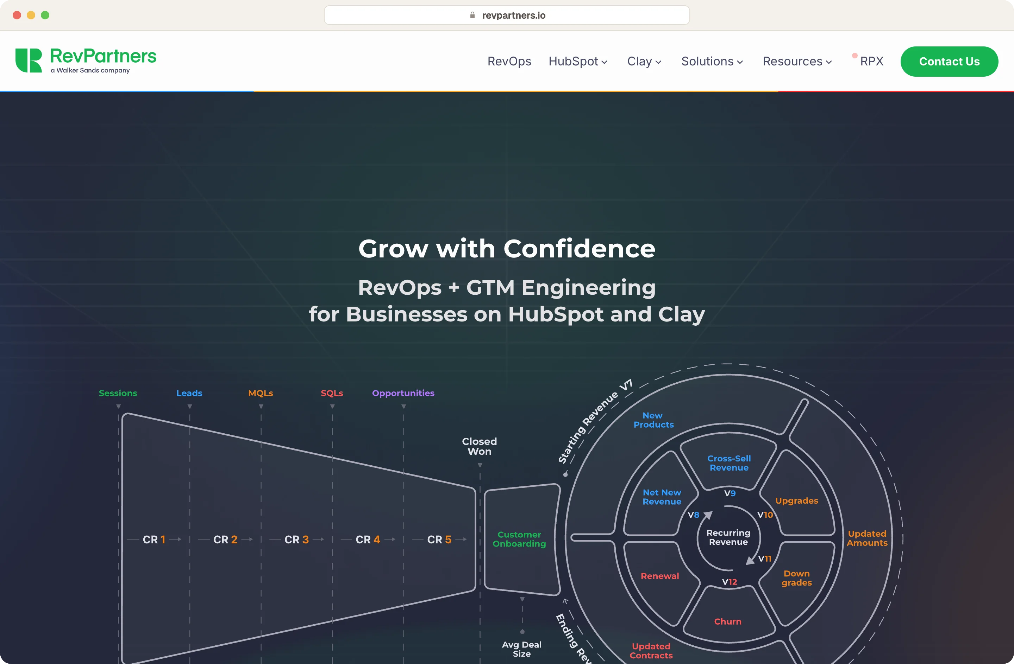
Task: Click the New Products label
Action: tap(653, 420)
